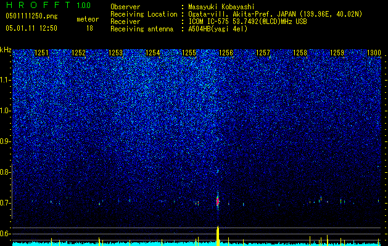The height and width of the screenshot is (246, 388).
Task: Click the 1258 time marker
Action: [300, 53]
